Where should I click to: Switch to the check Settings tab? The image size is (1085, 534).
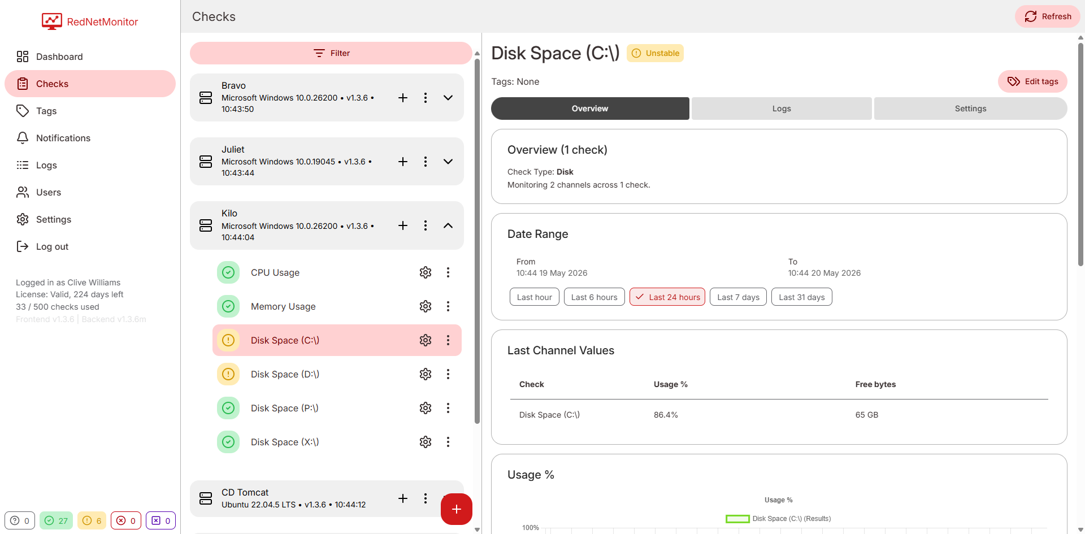(x=970, y=108)
